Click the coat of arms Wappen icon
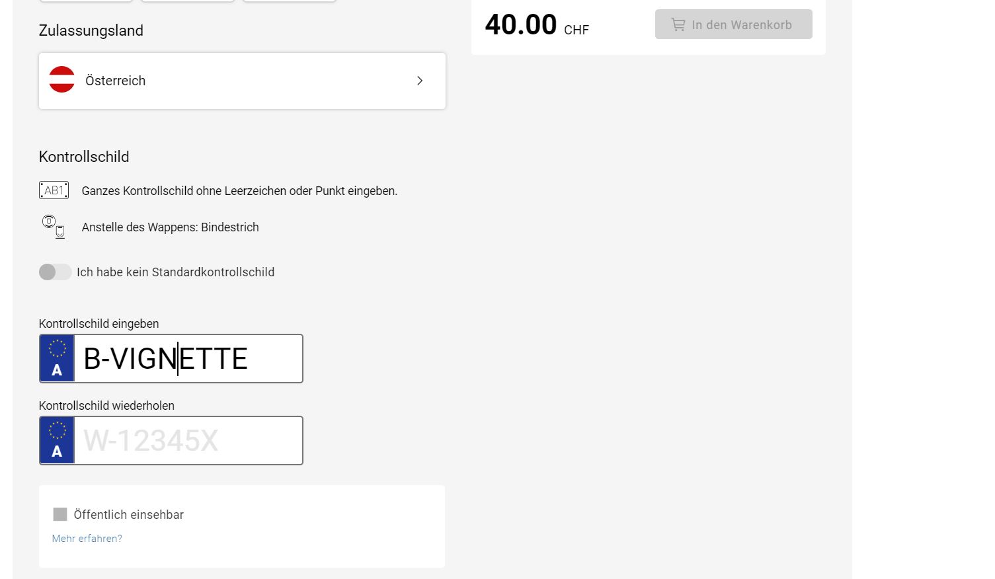 click(54, 227)
